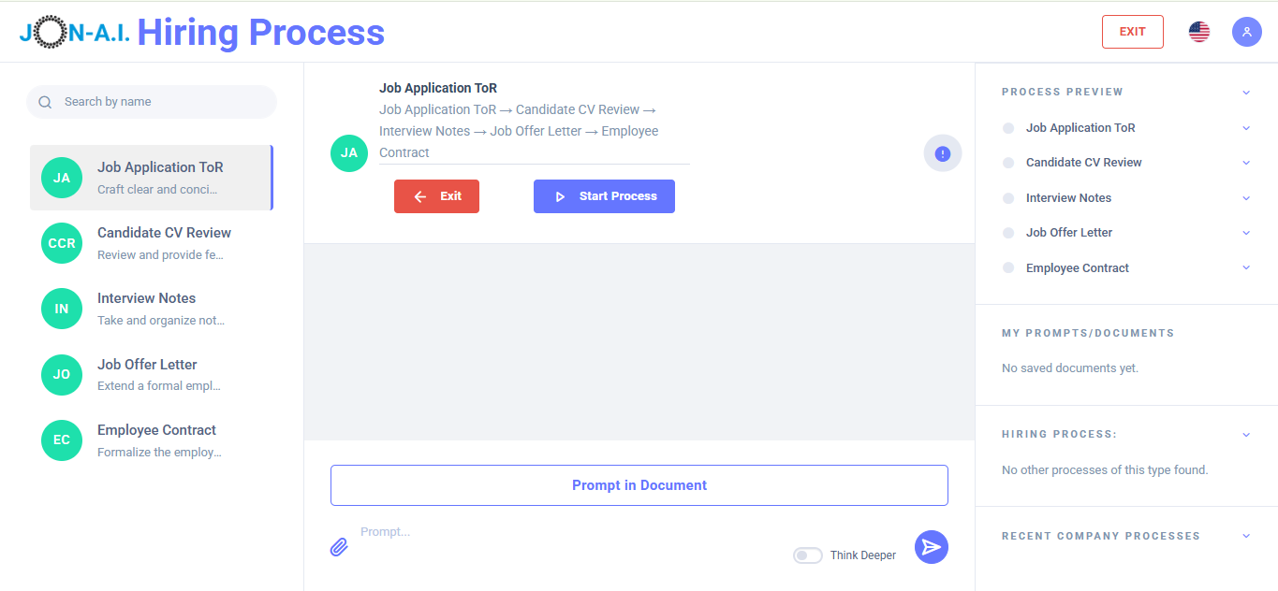The image size is (1278, 591).
Task: Click the search magnifier icon in the sidebar
Action: coord(44,101)
